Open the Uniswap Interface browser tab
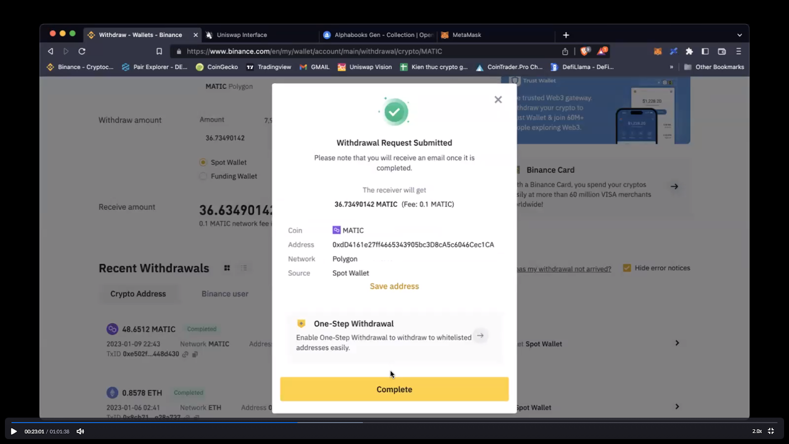Viewport: 789px width, 444px height. click(260, 35)
